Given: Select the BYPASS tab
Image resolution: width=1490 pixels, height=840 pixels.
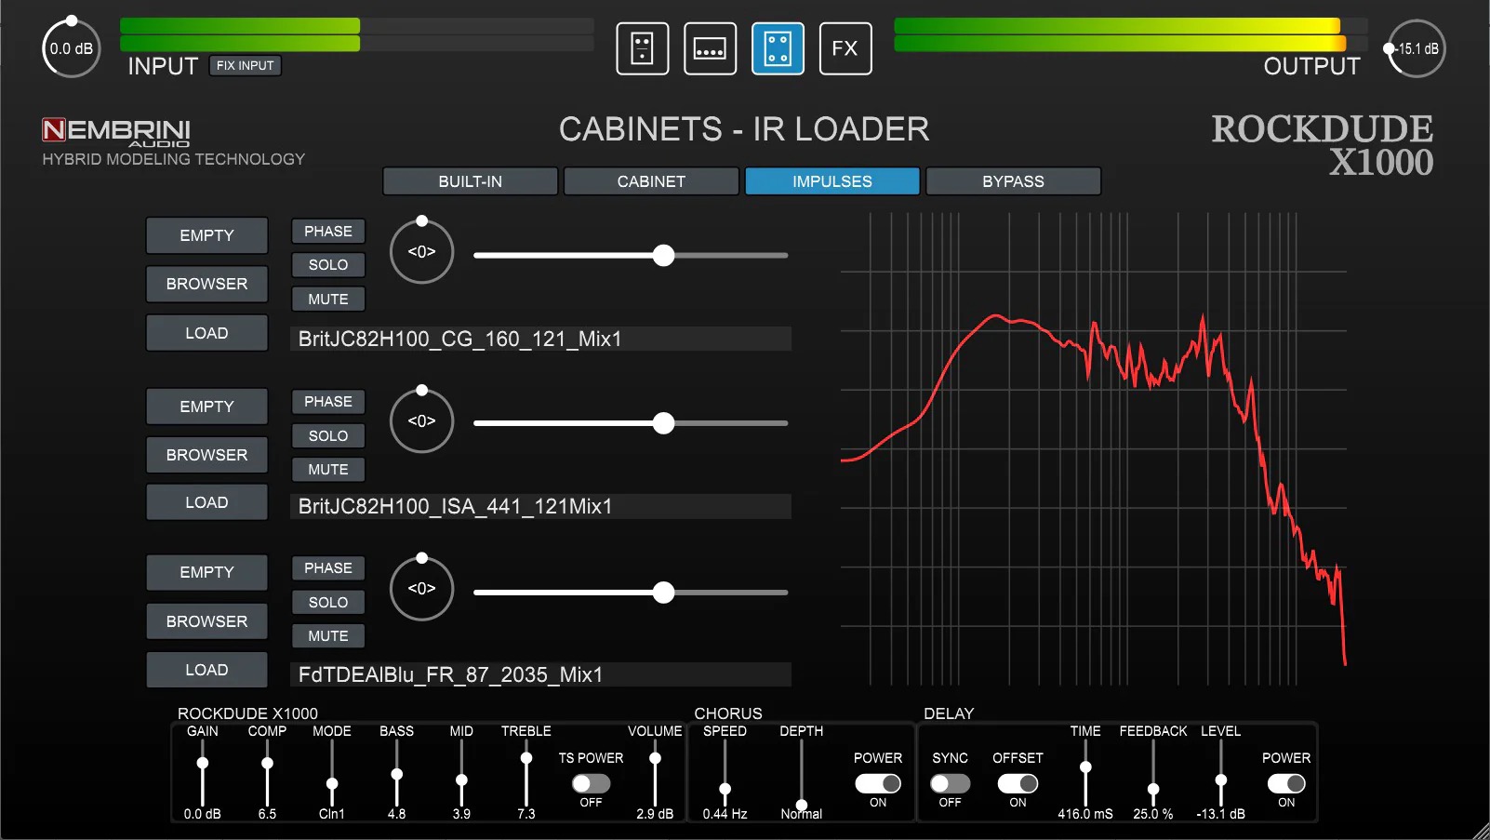Looking at the screenshot, I should click(x=1013, y=181).
